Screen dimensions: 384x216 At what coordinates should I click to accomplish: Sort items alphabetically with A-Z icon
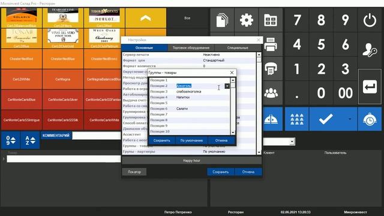click(x=30, y=140)
